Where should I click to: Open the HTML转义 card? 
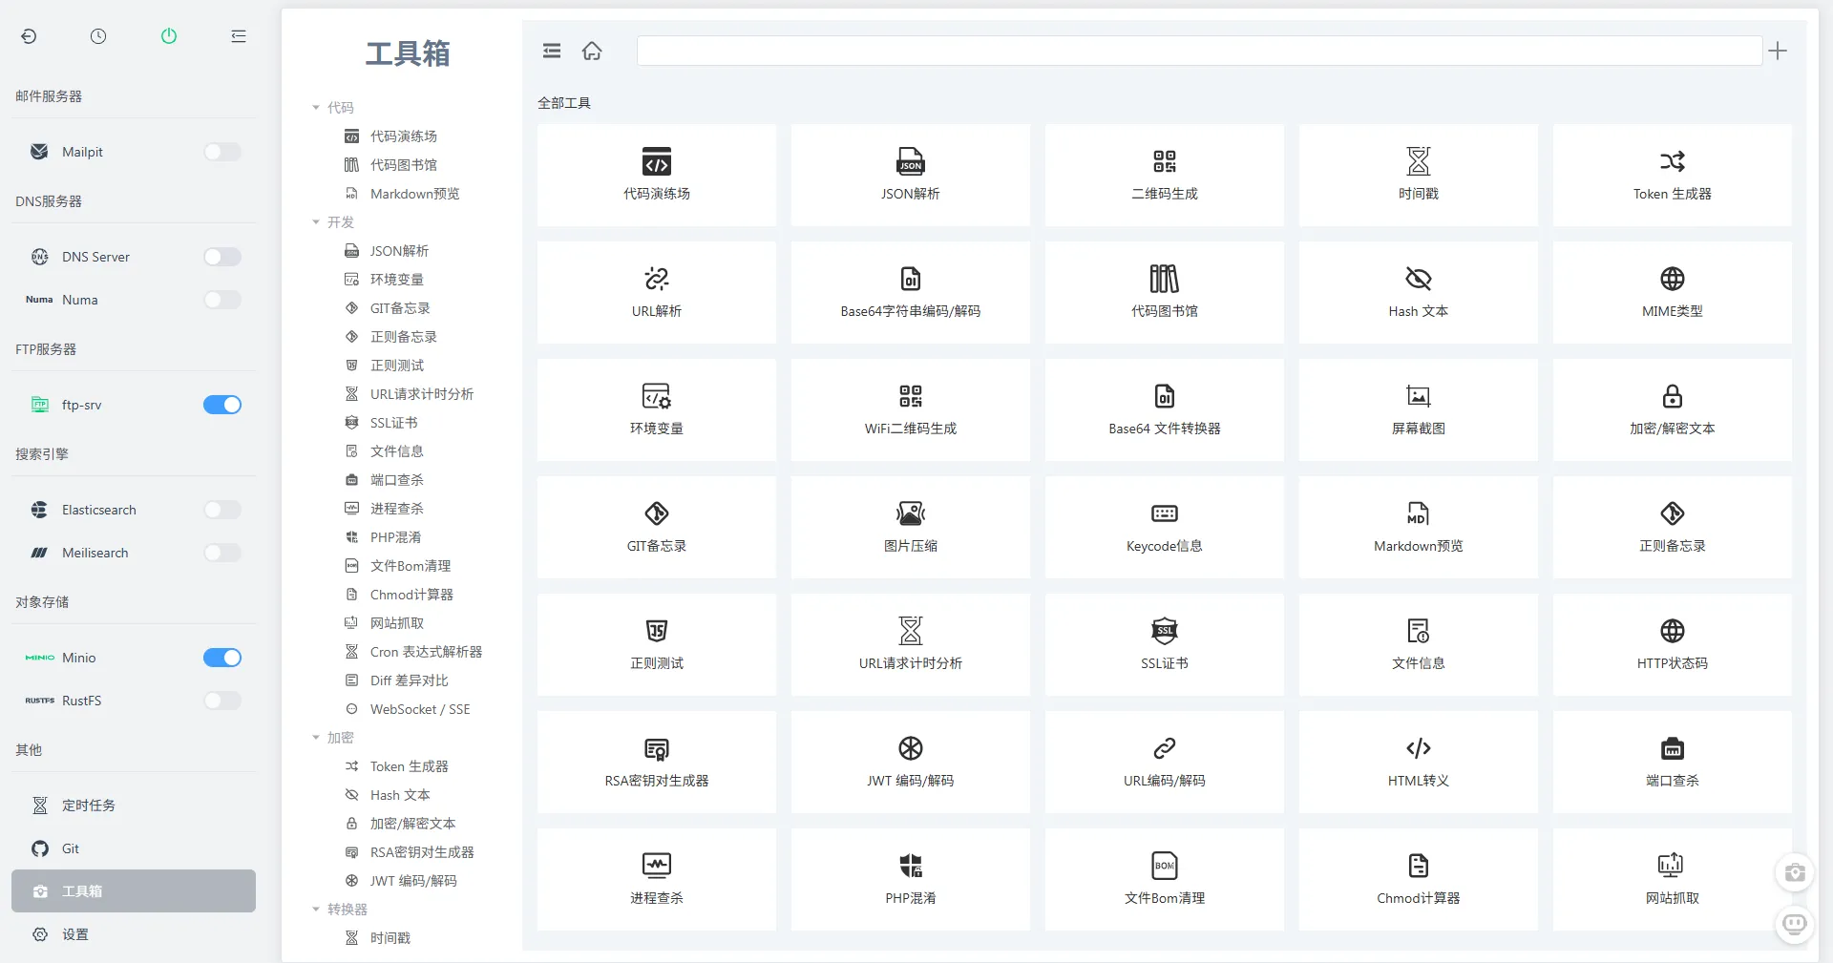(x=1419, y=762)
